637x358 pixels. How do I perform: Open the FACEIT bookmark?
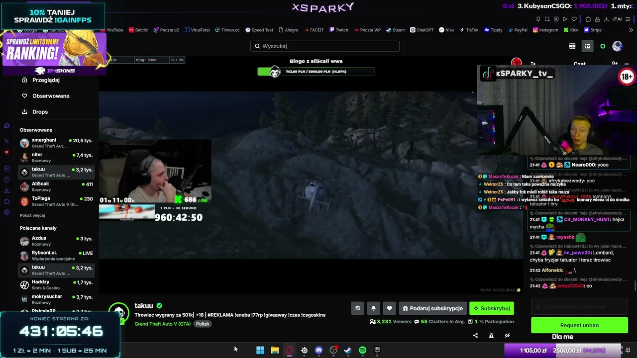tap(314, 30)
